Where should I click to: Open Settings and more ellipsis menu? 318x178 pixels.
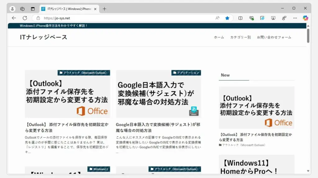(x=295, y=18)
